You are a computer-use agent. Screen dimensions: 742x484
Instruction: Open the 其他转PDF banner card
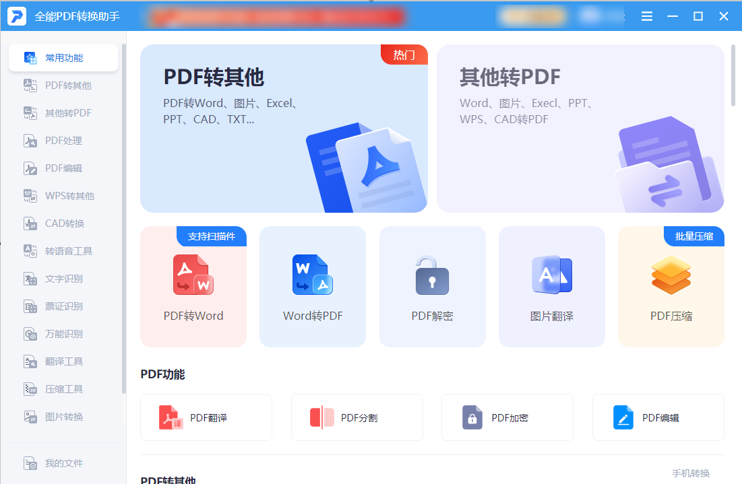click(x=580, y=128)
